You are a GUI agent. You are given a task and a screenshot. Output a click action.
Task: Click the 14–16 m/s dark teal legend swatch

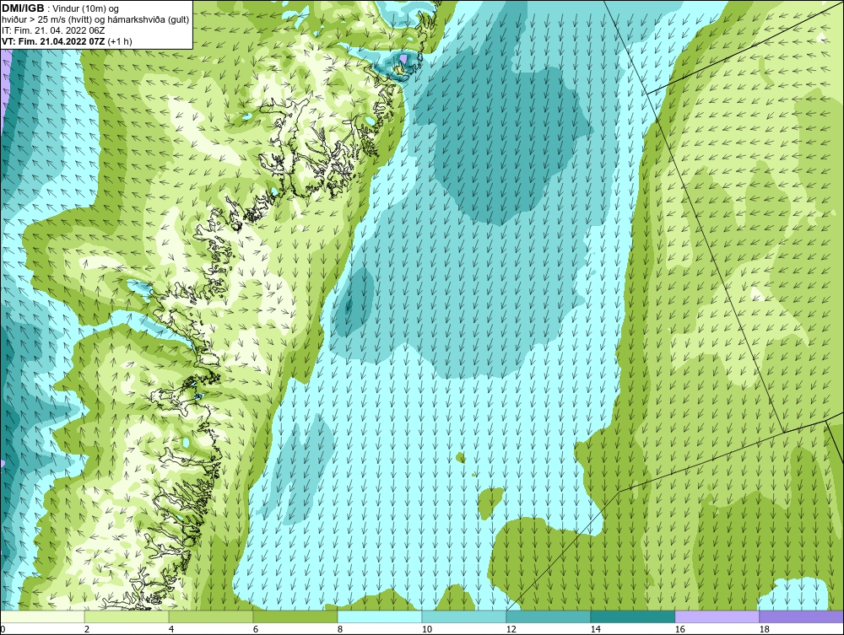633,616
